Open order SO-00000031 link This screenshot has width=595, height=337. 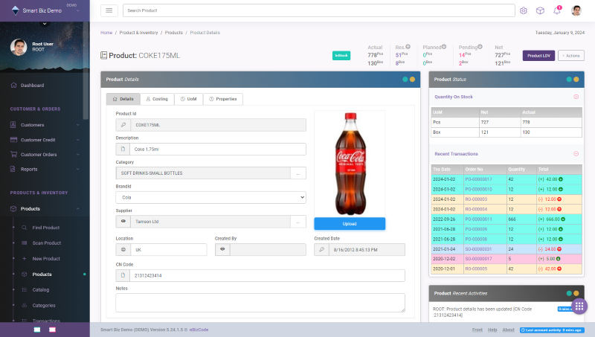pyautogui.click(x=478, y=249)
